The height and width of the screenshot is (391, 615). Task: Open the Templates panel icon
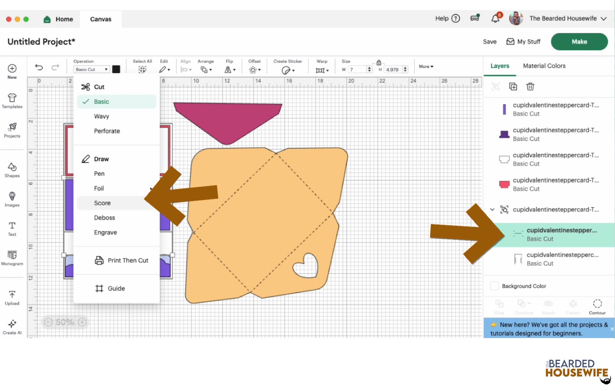12,101
